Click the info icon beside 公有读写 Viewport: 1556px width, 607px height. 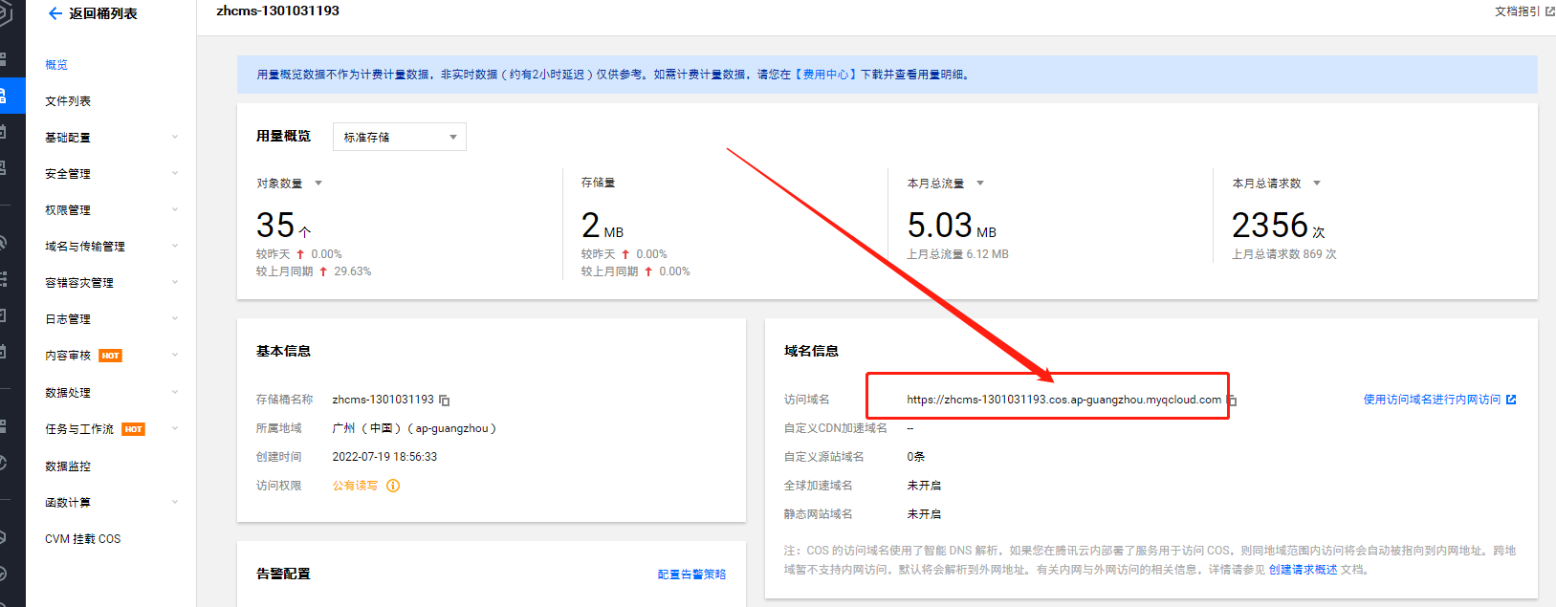pyautogui.click(x=393, y=486)
